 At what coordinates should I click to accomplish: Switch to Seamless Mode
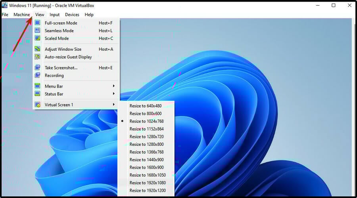click(76, 30)
